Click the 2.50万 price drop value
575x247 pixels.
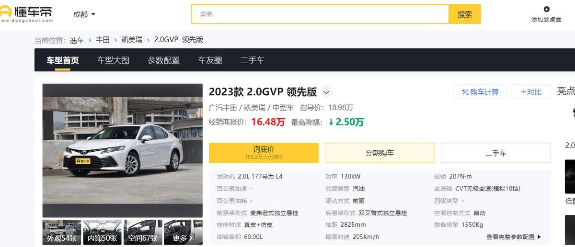point(350,122)
